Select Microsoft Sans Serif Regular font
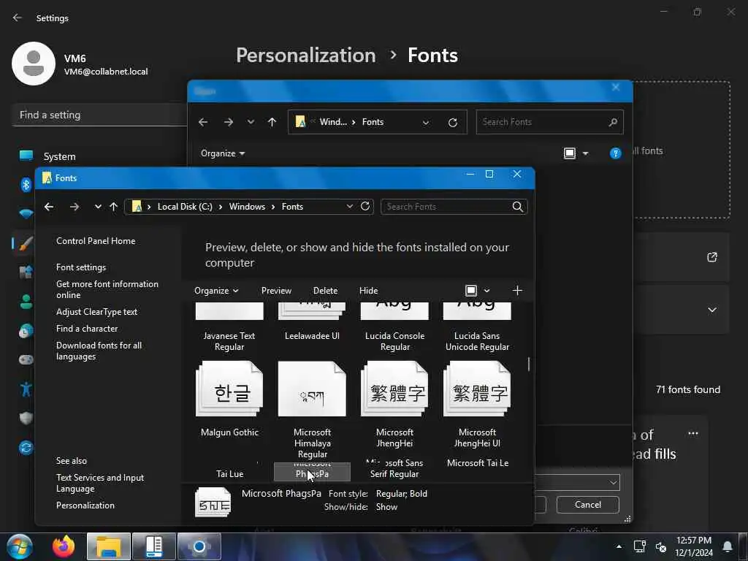748x561 pixels. tap(394, 468)
